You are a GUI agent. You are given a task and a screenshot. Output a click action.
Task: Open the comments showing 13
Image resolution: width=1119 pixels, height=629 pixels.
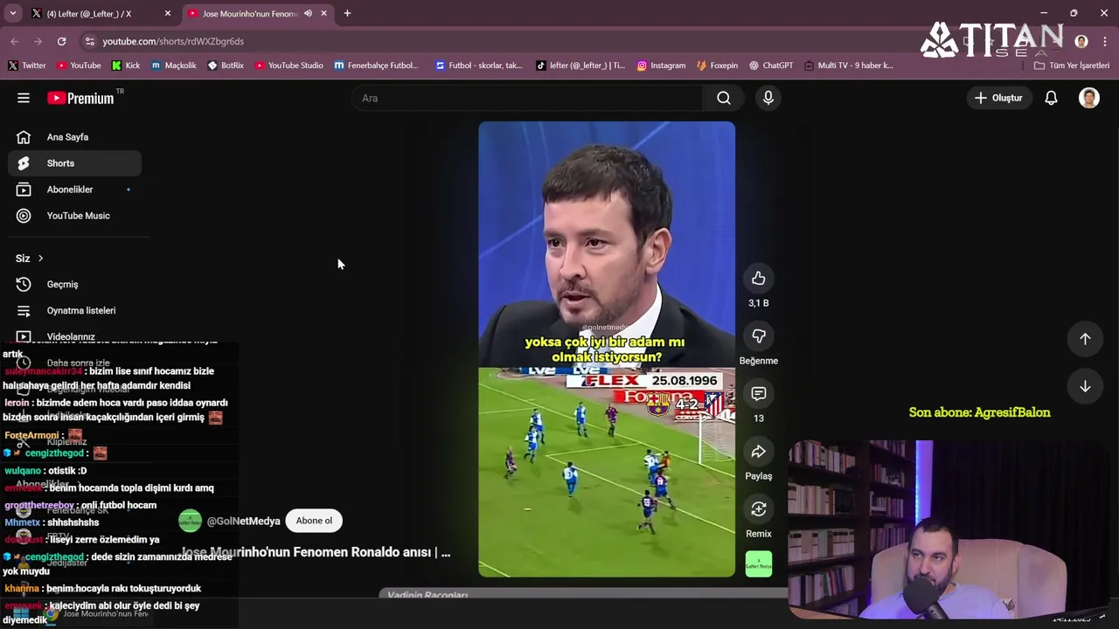click(759, 394)
